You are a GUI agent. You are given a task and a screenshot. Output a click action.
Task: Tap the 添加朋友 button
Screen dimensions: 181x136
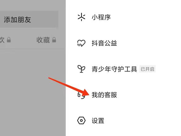pos(17,19)
